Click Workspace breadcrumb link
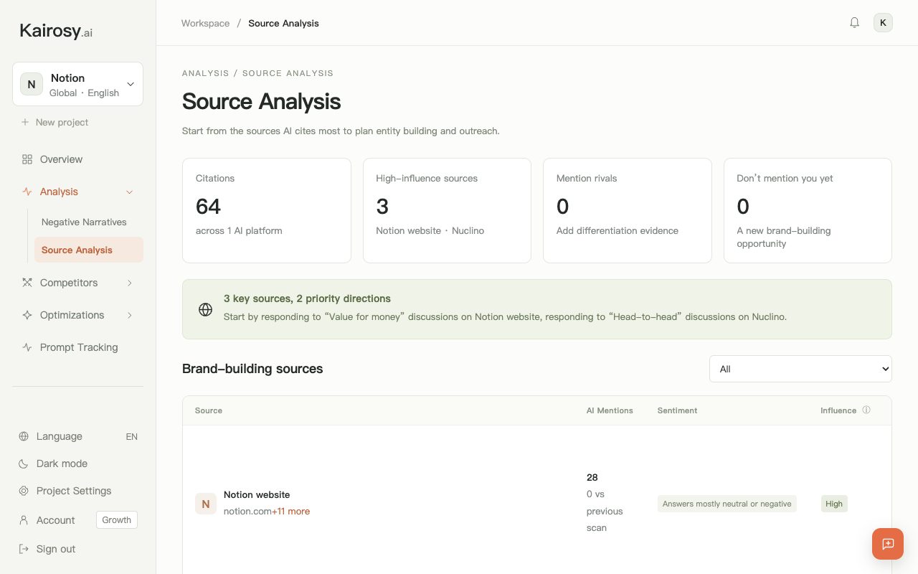Screen dimensions: 918x574 point(205,23)
